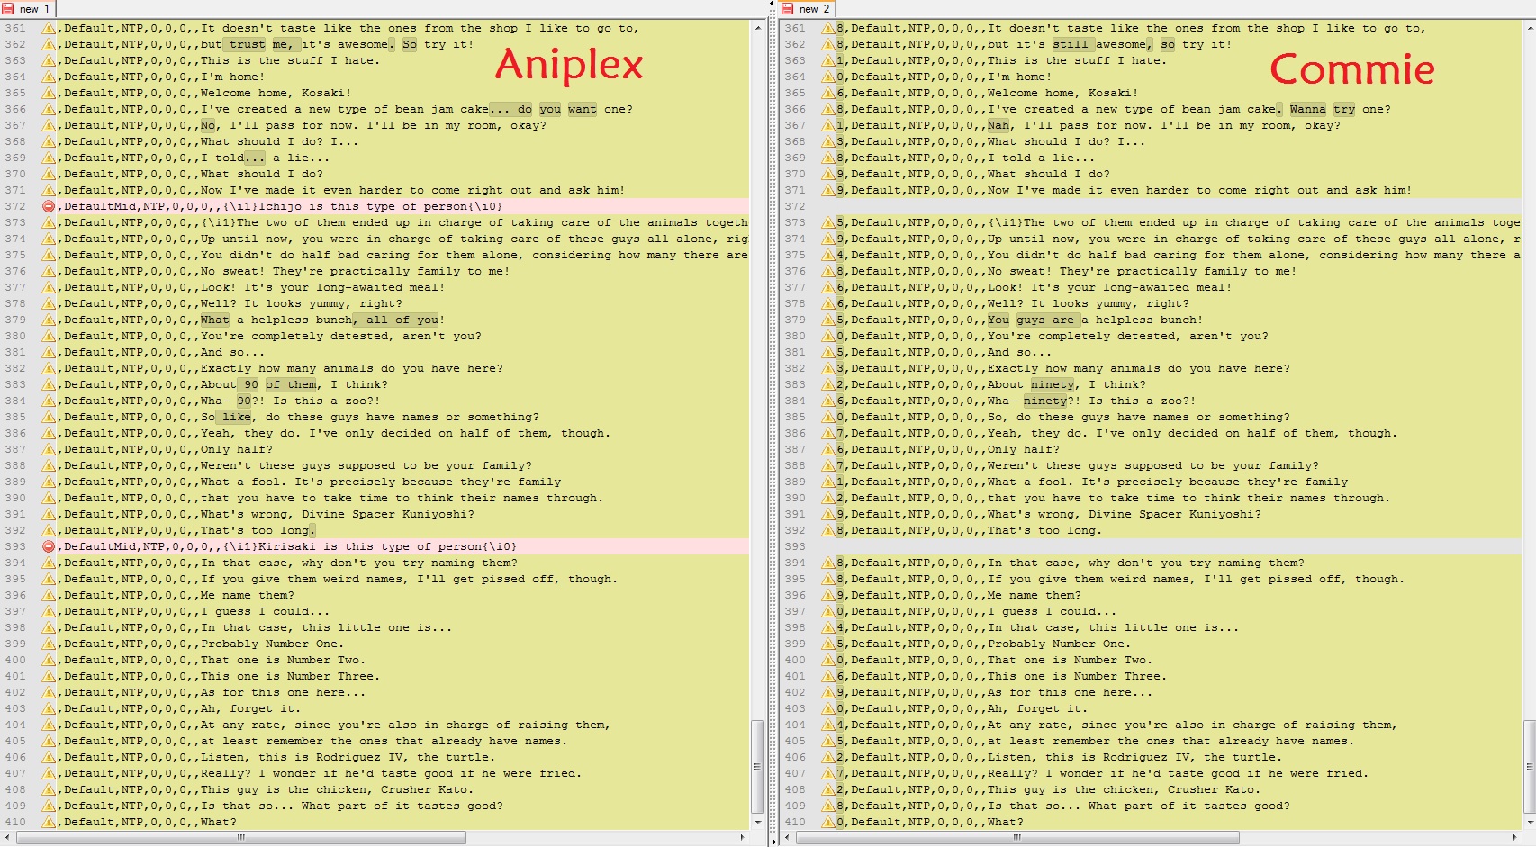Click the warning icon on right pane line 361
The width and height of the screenshot is (1536, 847).
tap(827, 28)
